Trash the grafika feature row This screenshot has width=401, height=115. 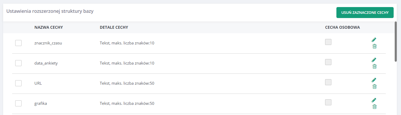click(374, 107)
